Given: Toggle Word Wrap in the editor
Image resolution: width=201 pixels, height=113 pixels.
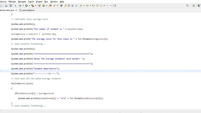Looking at the screenshot, I should [x=69, y=6].
